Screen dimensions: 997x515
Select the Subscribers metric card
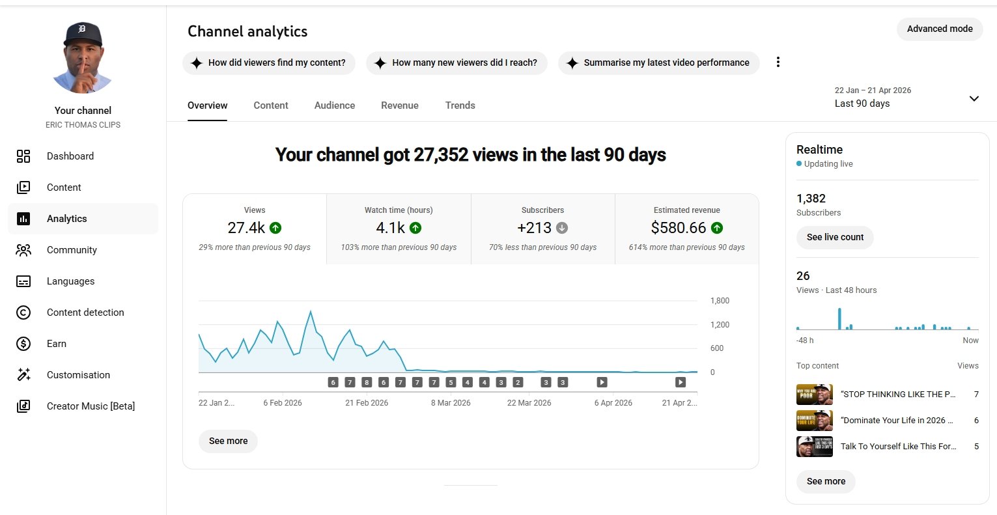[x=542, y=229]
